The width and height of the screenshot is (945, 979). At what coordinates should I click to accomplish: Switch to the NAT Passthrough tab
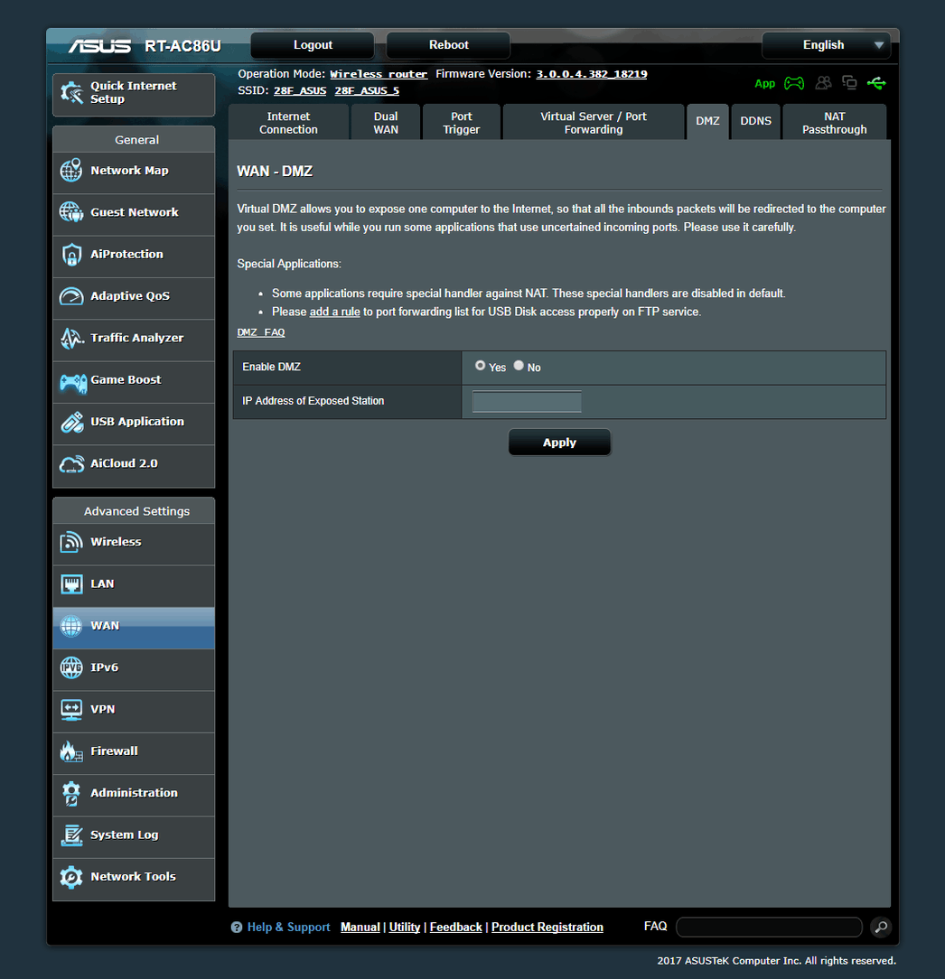pyautogui.click(x=835, y=123)
